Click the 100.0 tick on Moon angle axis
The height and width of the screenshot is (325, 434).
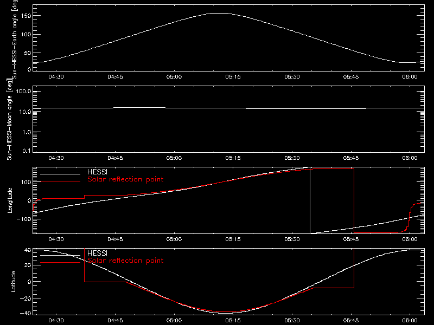click(x=23, y=92)
